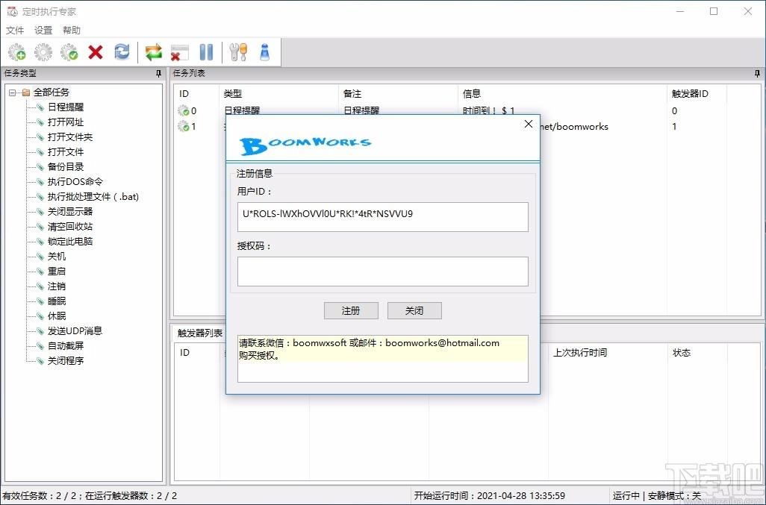This screenshot has width=766, height=505.
Task: Click the tag icon beside 关机
Action: coord(40,256)
